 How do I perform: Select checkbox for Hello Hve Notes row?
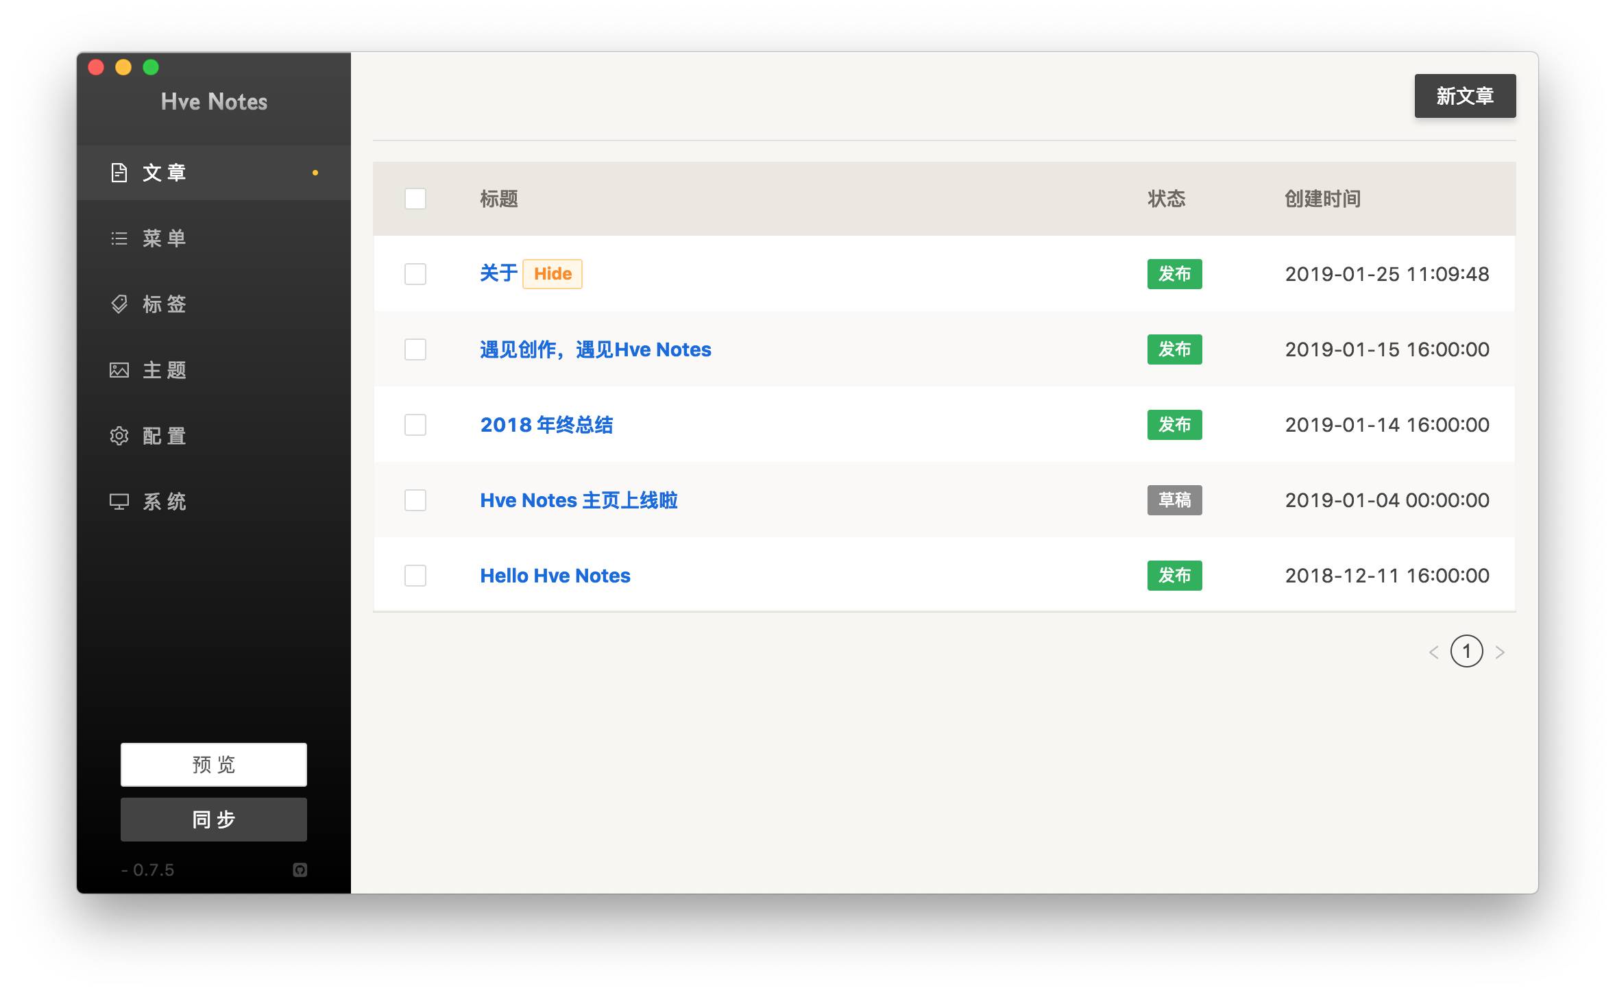tap(415, 576)
